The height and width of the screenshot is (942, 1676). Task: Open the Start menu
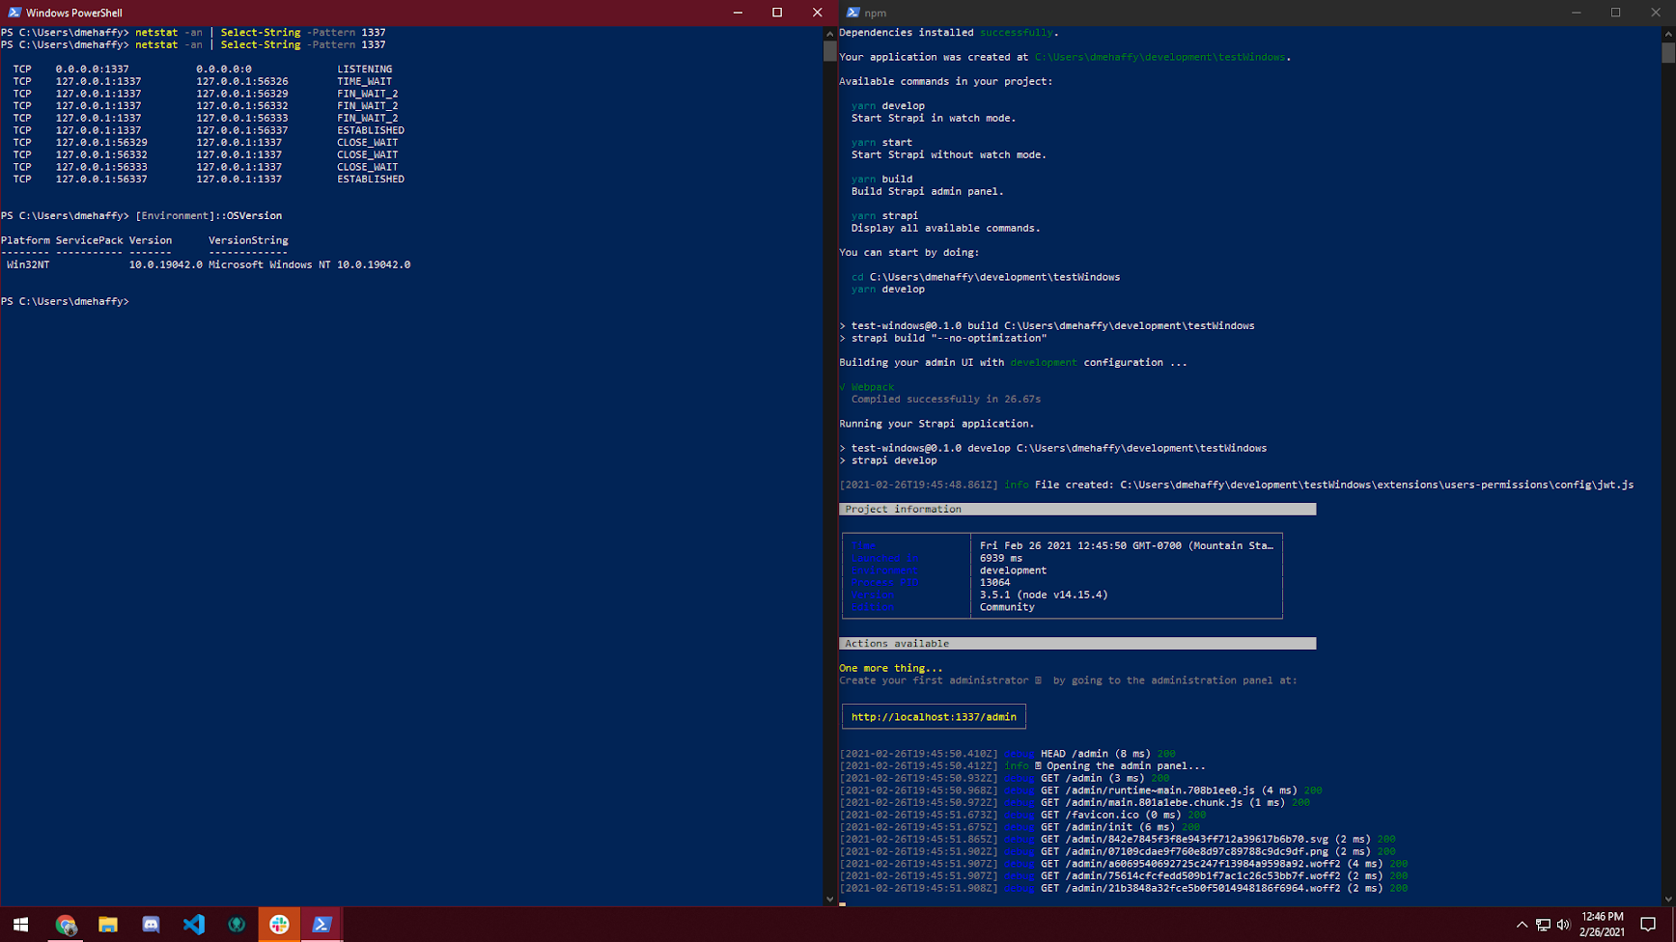pyautogui.click(x=20, y=925)
